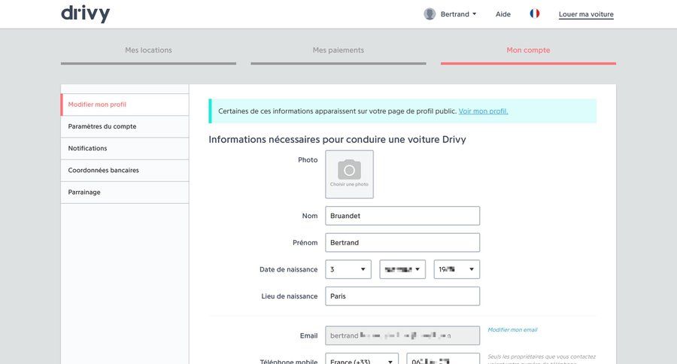Screen dimensions: 677x364
Task: Click the Modifier mon email link
Action: pyautogui.click(x=512, y=330)
